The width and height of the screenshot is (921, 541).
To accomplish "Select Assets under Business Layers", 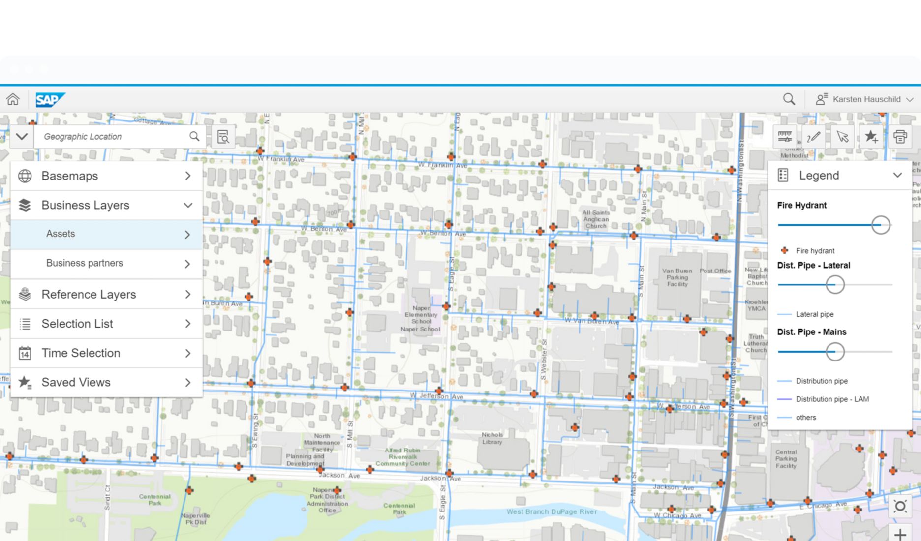I will tap(106, 234).
